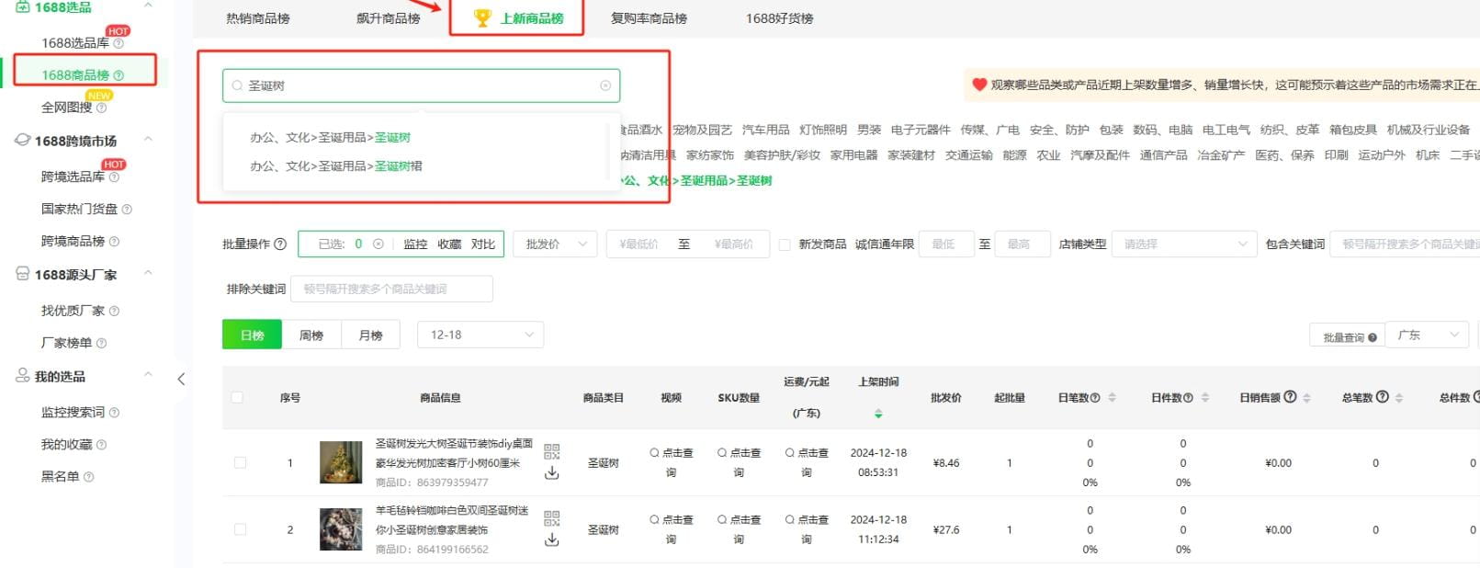1480x568 pixels.
Task: Collapse the 1688选品 sidebar section
Action: 148,7
